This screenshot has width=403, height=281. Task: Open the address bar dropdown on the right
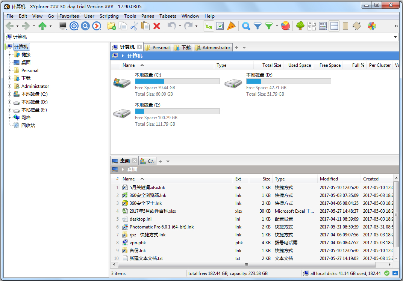(x=395, y=37)
